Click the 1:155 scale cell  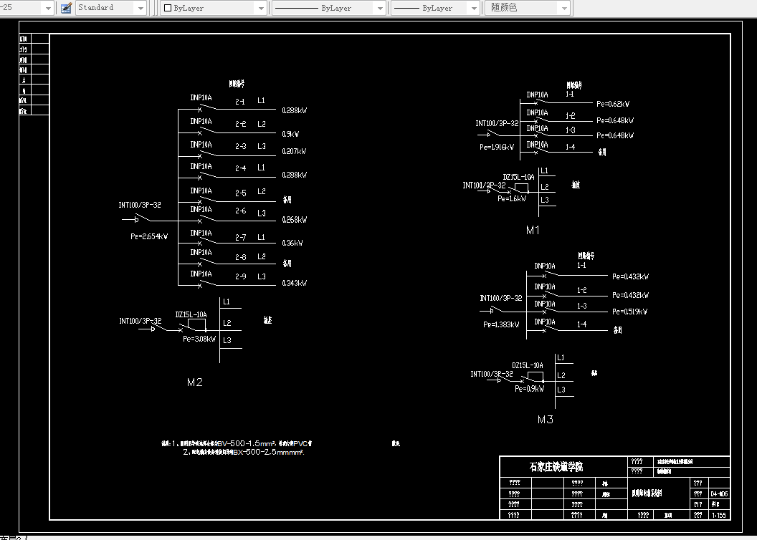click(x=718, y=515)
